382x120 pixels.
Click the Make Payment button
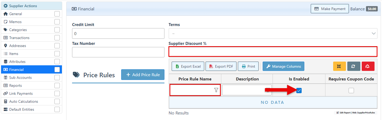[x=330, y=9]
